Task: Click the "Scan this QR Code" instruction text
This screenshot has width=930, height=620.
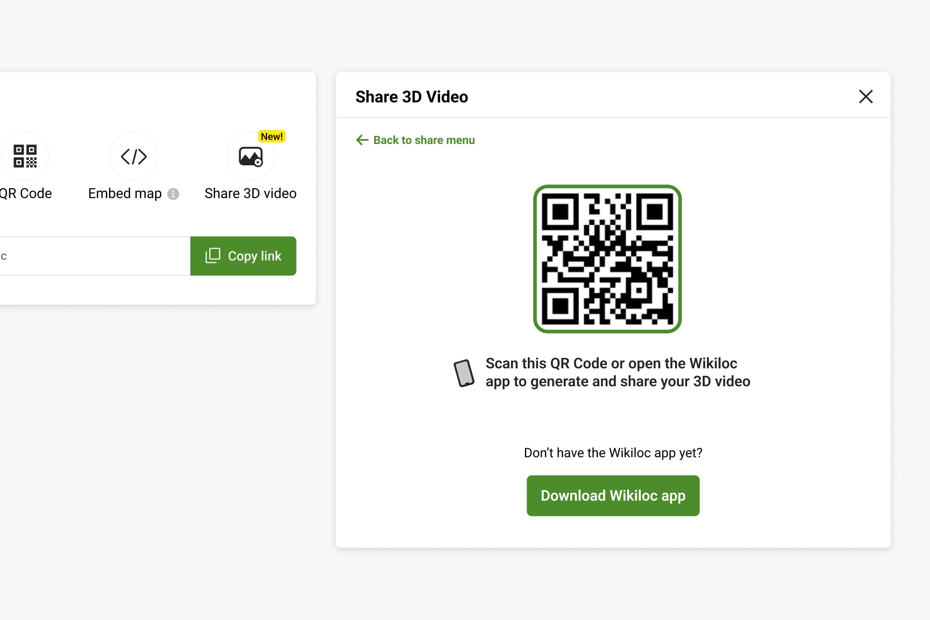Action: click(x=618, y=372)
